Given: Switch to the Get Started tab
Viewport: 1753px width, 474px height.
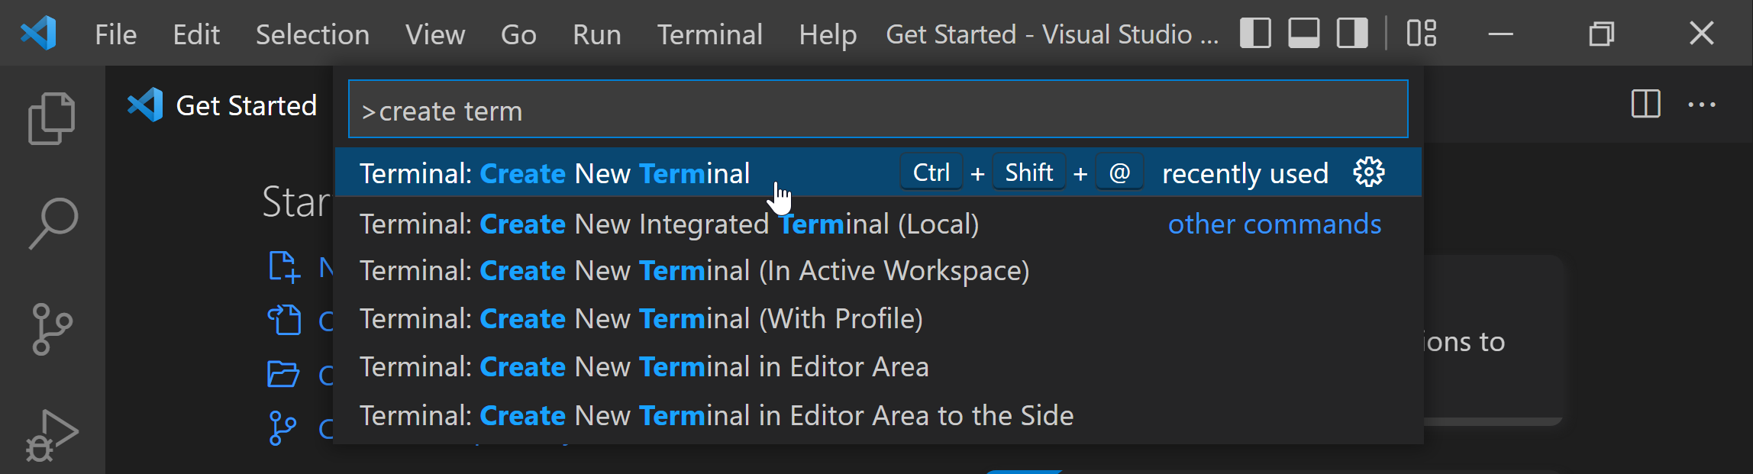Looking at the screenshot, I should (x=222, y=105).
